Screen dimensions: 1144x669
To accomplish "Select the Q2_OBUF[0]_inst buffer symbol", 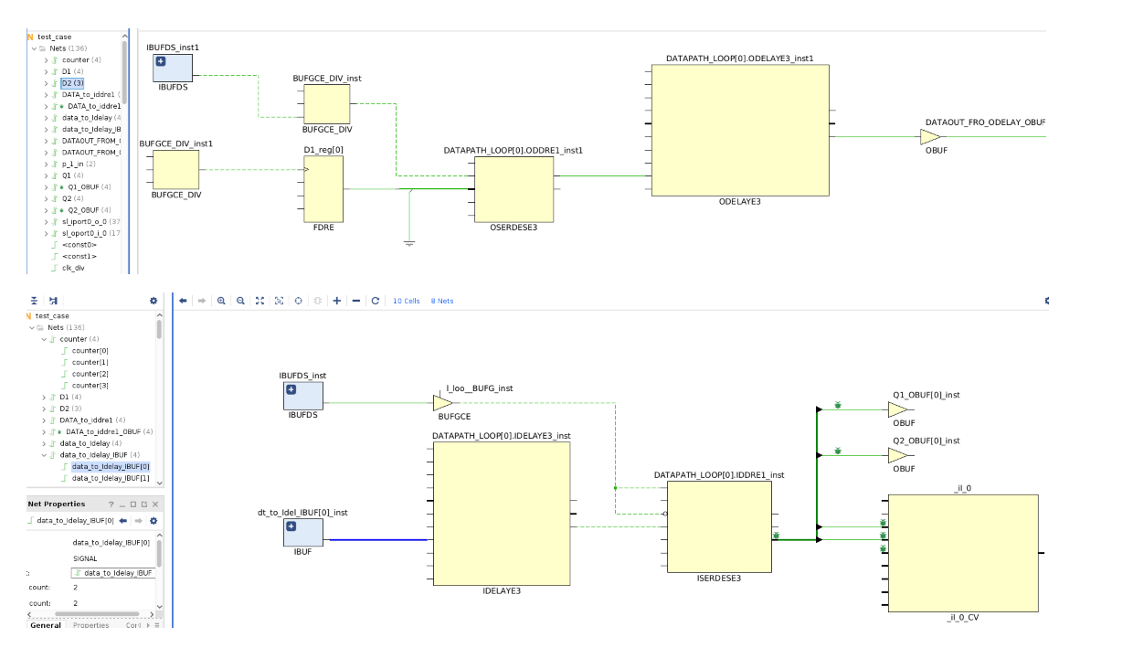I will pos(898,455).
